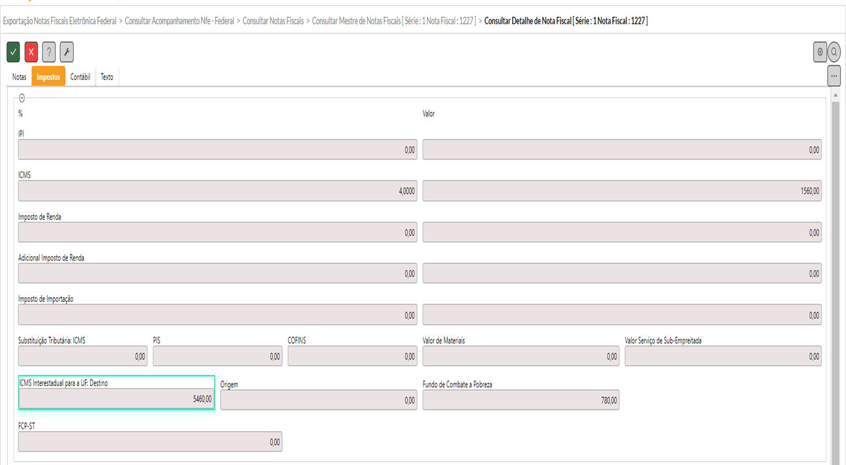
Task: Open help with the question mark icon
Action: click(x=49, y=52)
